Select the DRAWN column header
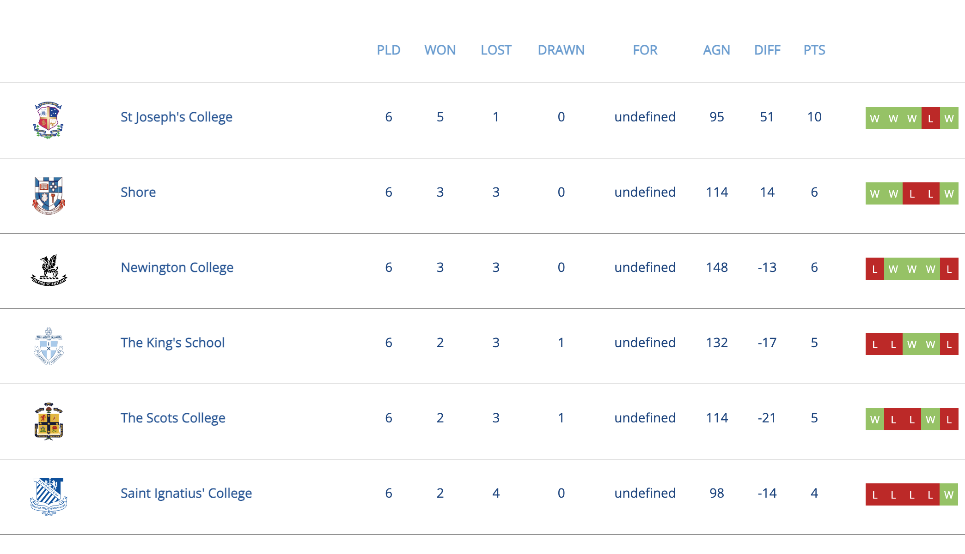The image size is (965, 554). 561,50
